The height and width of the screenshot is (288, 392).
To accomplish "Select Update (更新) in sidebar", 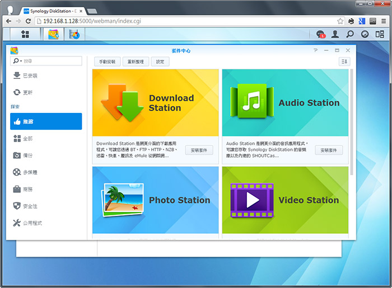I will (46, 92).
